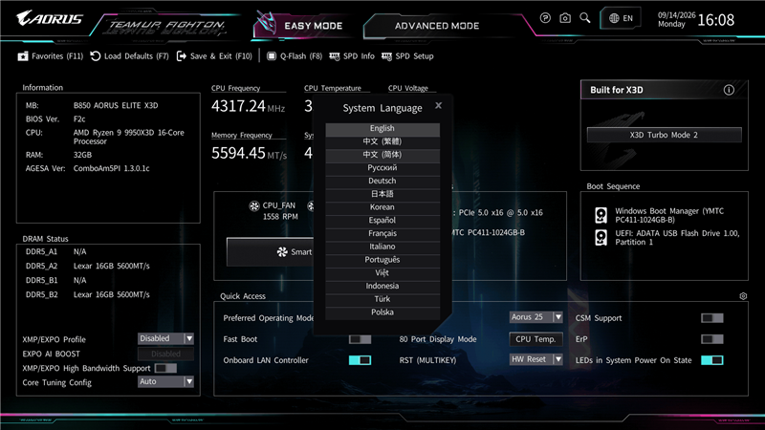
Task: Open RST (MULTIKEY) HW Reset dropdown
Action: tap(536, 359)
